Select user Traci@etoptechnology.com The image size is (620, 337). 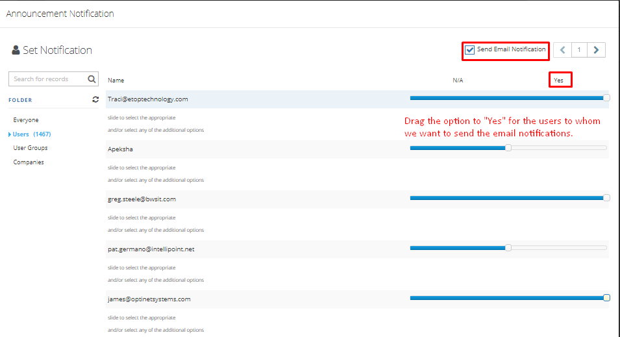[x=148, y=99]
